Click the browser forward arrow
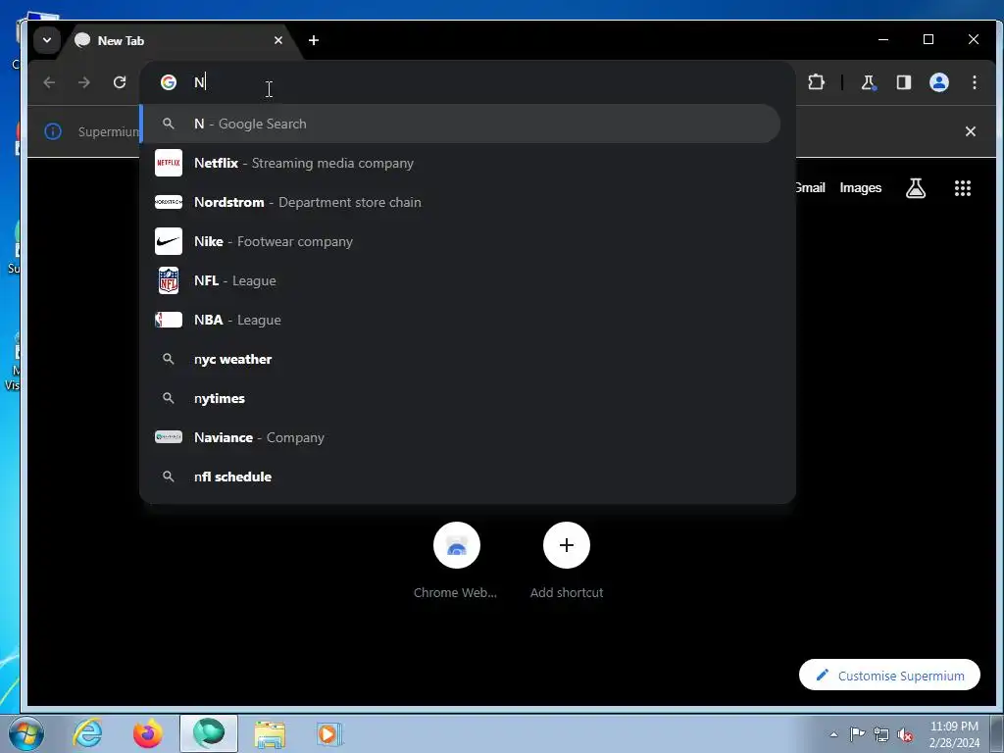This screenshot has width=1004, height=753. 84,82
